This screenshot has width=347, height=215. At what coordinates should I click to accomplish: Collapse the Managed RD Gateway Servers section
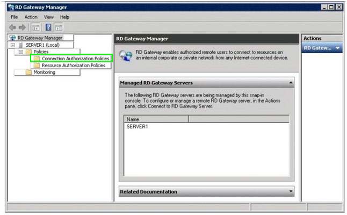click(291, 83)
